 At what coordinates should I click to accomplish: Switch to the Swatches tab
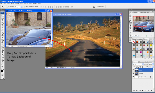140,39
